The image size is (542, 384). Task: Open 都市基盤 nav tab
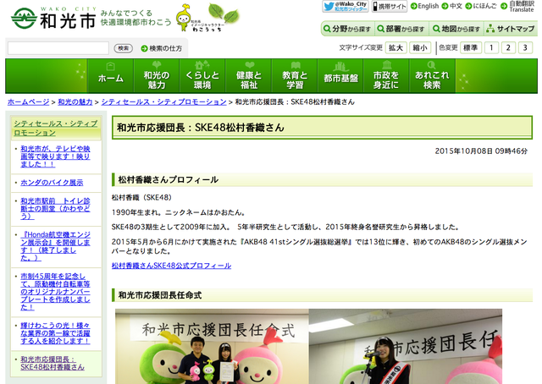click(340, 76)
